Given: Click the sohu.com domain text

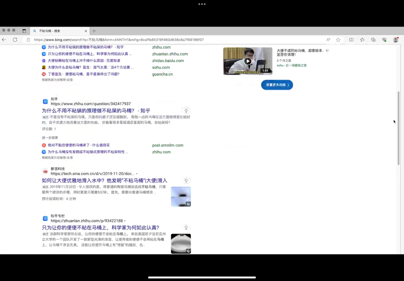Looking at the screenshot, I should (161, 67).
